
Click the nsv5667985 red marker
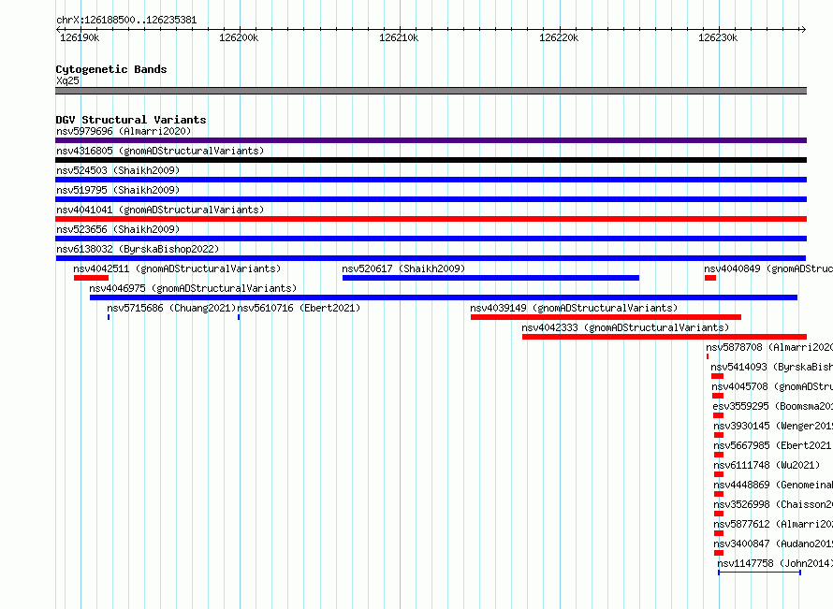pyautogui.click(x=719, y=455)
